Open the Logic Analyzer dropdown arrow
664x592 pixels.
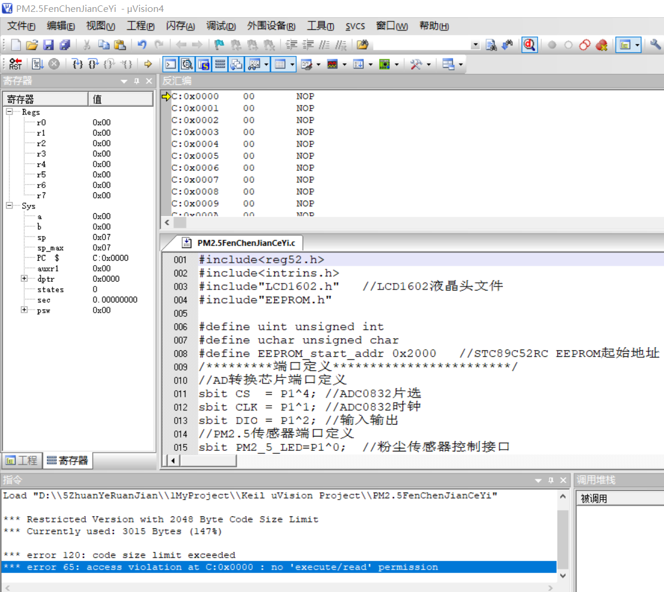[345, 64]
